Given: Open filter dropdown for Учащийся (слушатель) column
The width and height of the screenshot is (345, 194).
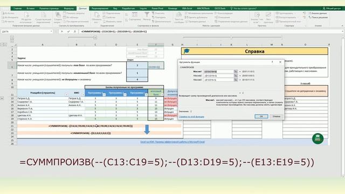Looking at the screenshot, I should [66, 95].
